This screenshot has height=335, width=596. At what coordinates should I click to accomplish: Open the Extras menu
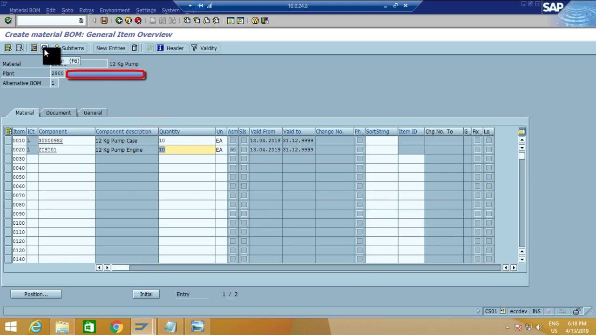(x=87, y=10)
